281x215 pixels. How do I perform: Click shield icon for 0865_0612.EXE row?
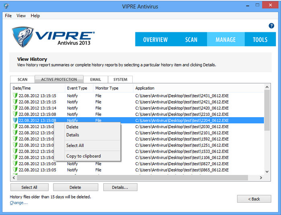click(15, 170)
